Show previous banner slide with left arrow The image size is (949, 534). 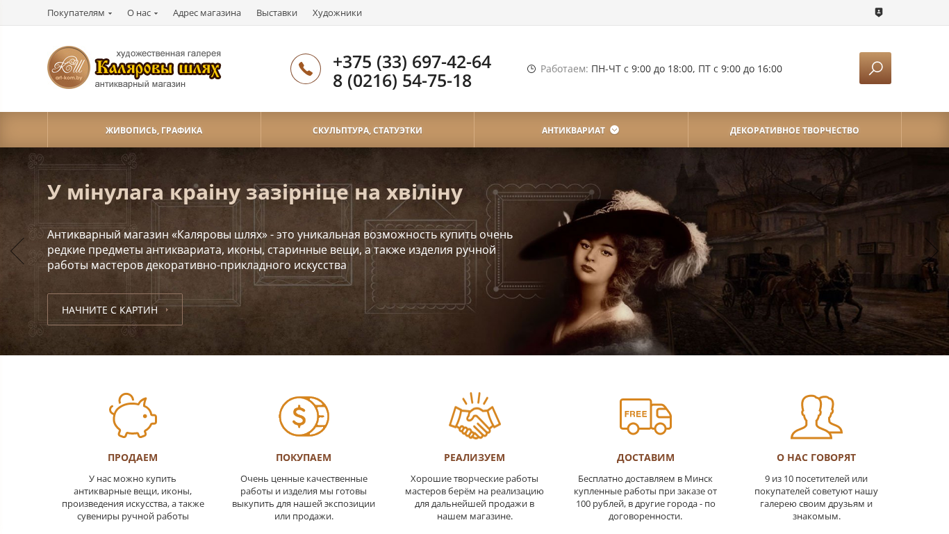[x=17, y=251]
